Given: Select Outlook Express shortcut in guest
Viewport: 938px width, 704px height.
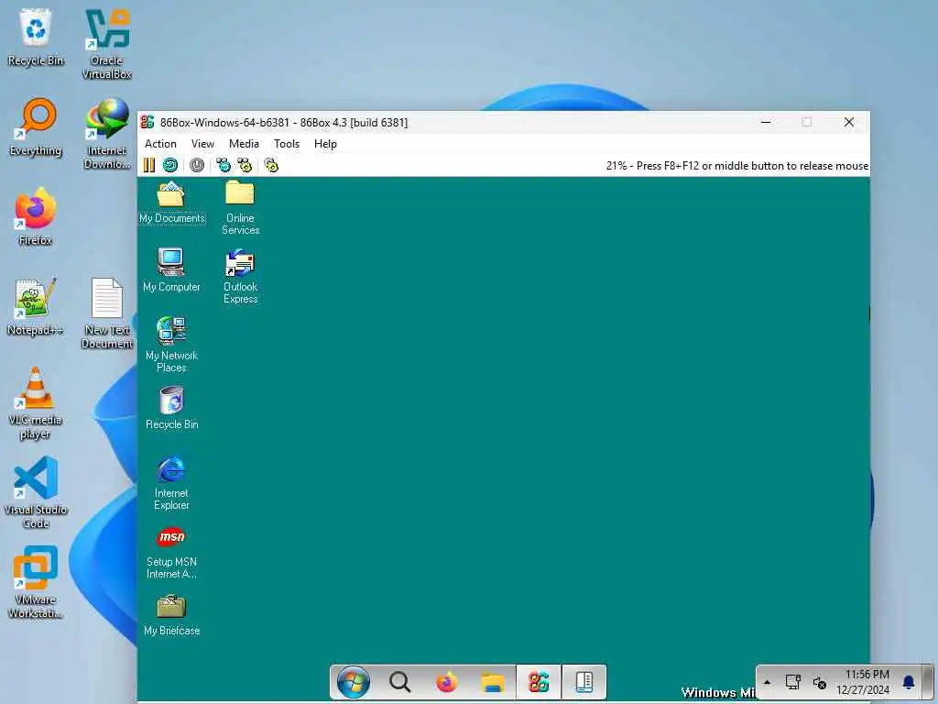Looking at the screenshot, I should (241, 277).
